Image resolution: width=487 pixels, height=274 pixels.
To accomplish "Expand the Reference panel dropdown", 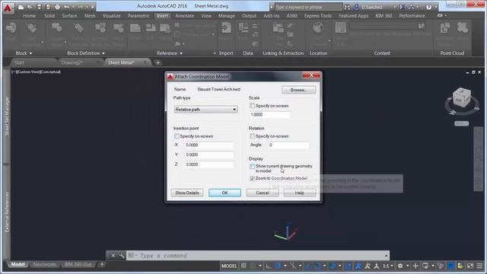I will (181, 53).
